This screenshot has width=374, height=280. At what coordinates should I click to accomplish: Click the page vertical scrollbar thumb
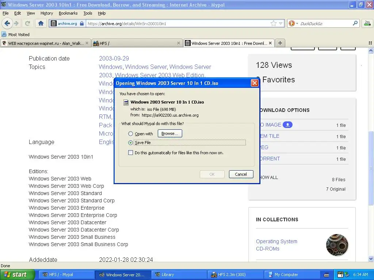371,168
